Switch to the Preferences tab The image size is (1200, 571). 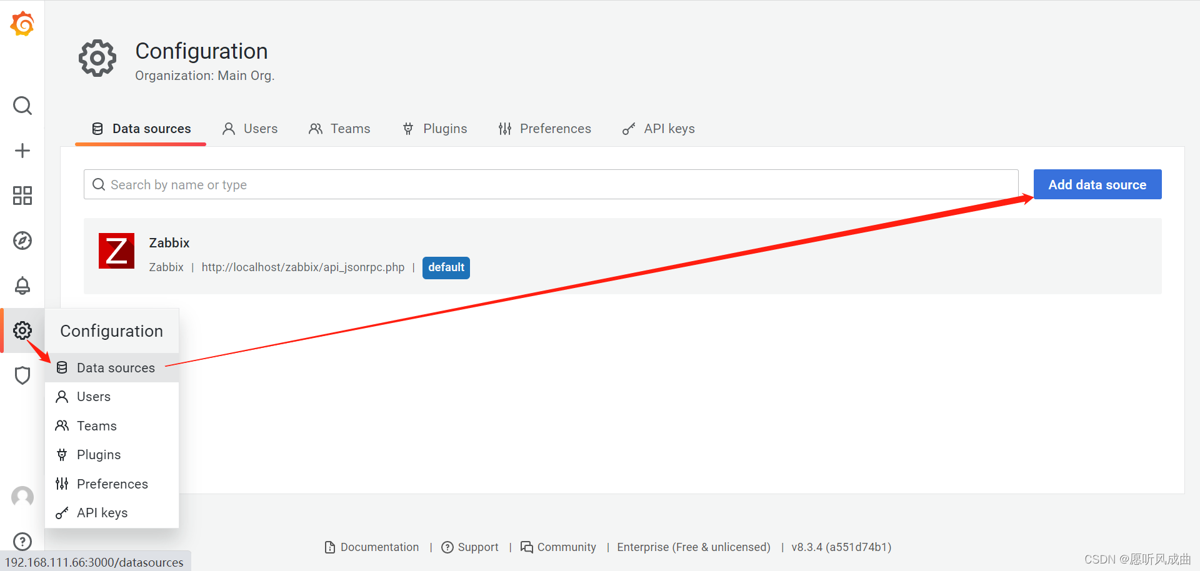pyautogui.click(x=544, y=129)
